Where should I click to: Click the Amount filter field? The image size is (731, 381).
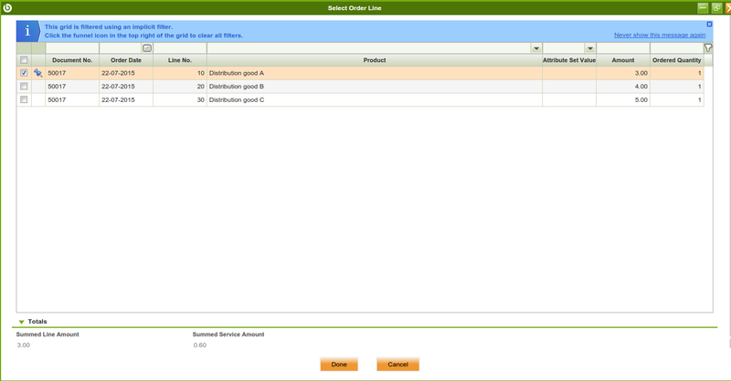623,48
